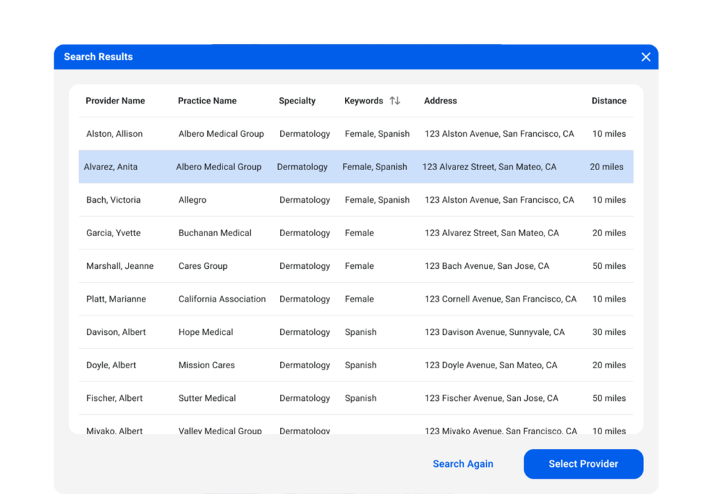This screenshot has height=494, width=712.
Task: Click the Sutter Medical practice cell
Action: [x=207, y=398]
